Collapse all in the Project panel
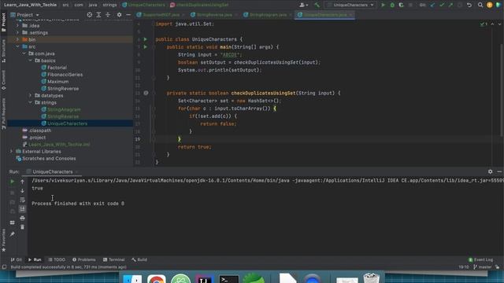Screen dimensions: 504x283 click(108, 15)
